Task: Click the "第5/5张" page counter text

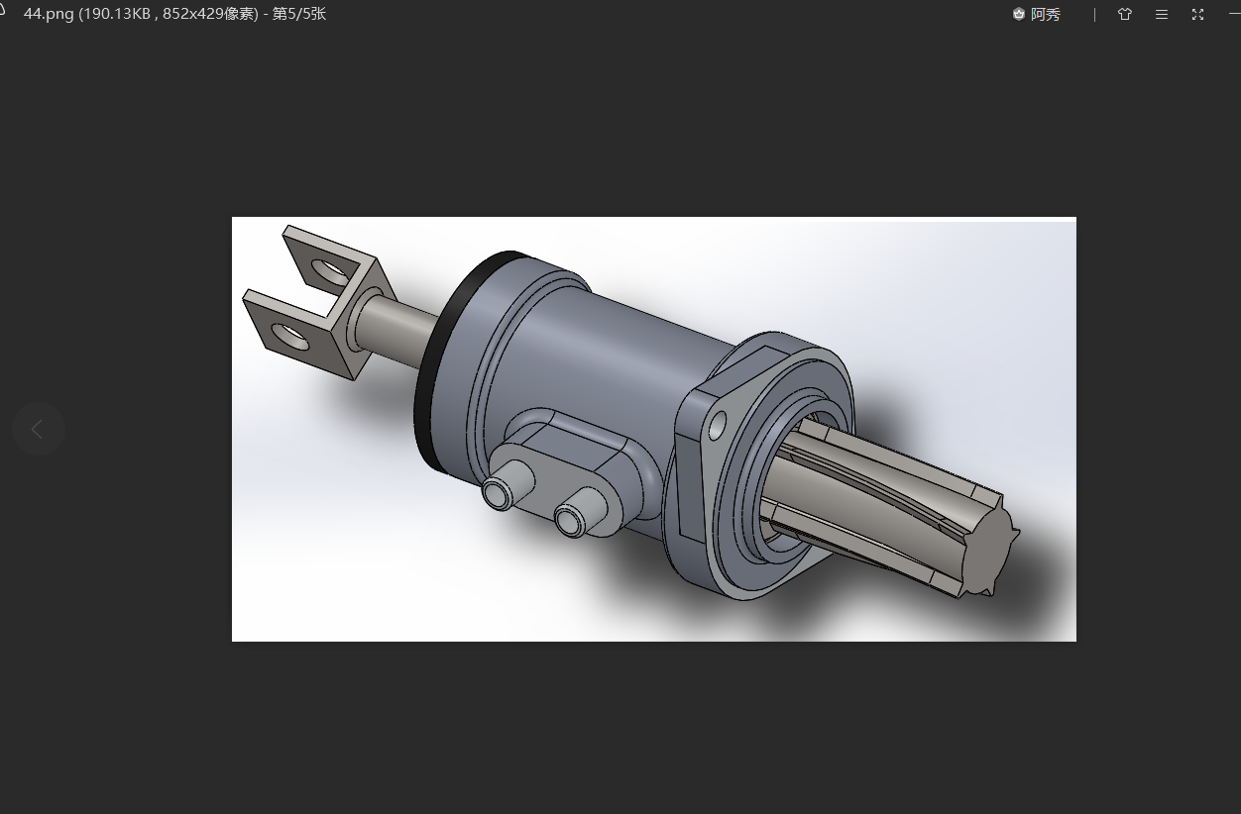Action: click(298, 14)
